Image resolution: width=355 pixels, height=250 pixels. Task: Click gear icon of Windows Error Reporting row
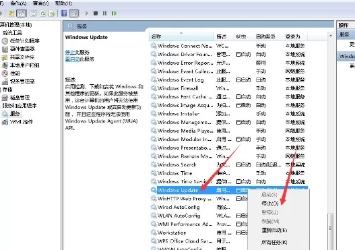154,63
